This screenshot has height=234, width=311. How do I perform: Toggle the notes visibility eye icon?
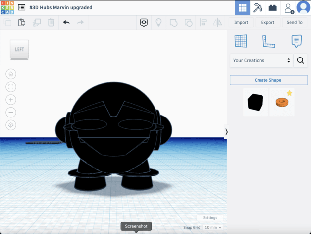pos(144,23)
